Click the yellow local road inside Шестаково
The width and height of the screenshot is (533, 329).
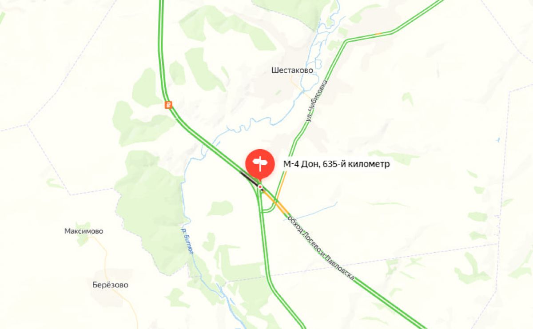coord(300,87)
